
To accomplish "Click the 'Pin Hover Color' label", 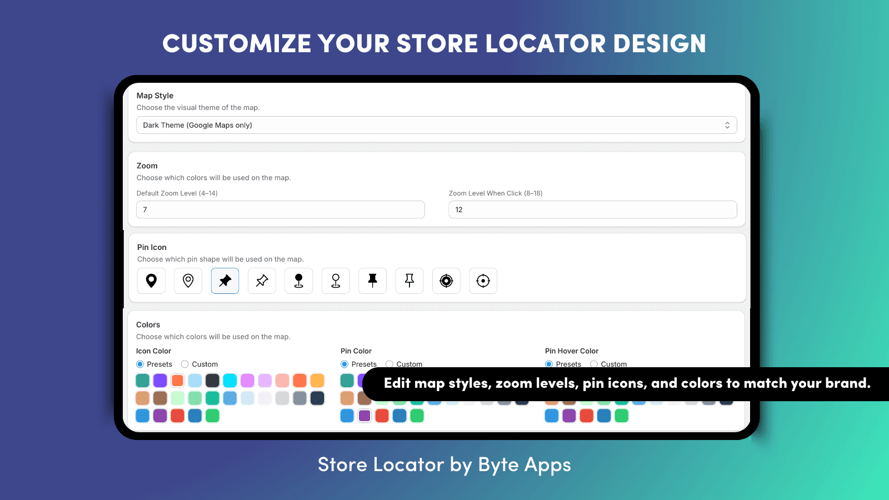I will [572, 351].
